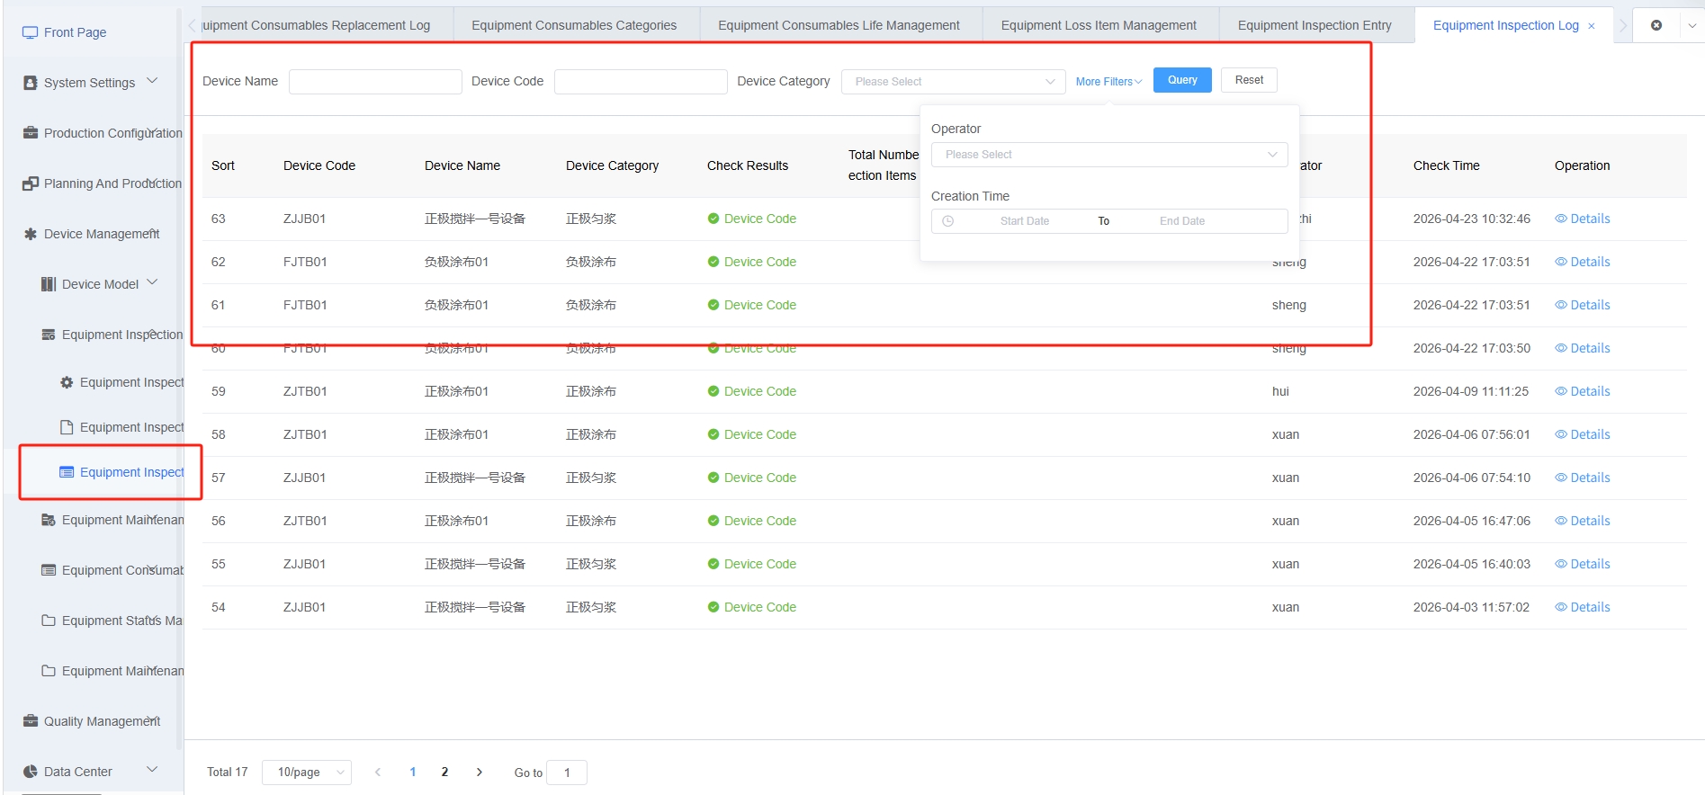Viewport: 1705px width, 795px height.
Task: Click the System Settings sidebar icon
Action: 31,83
